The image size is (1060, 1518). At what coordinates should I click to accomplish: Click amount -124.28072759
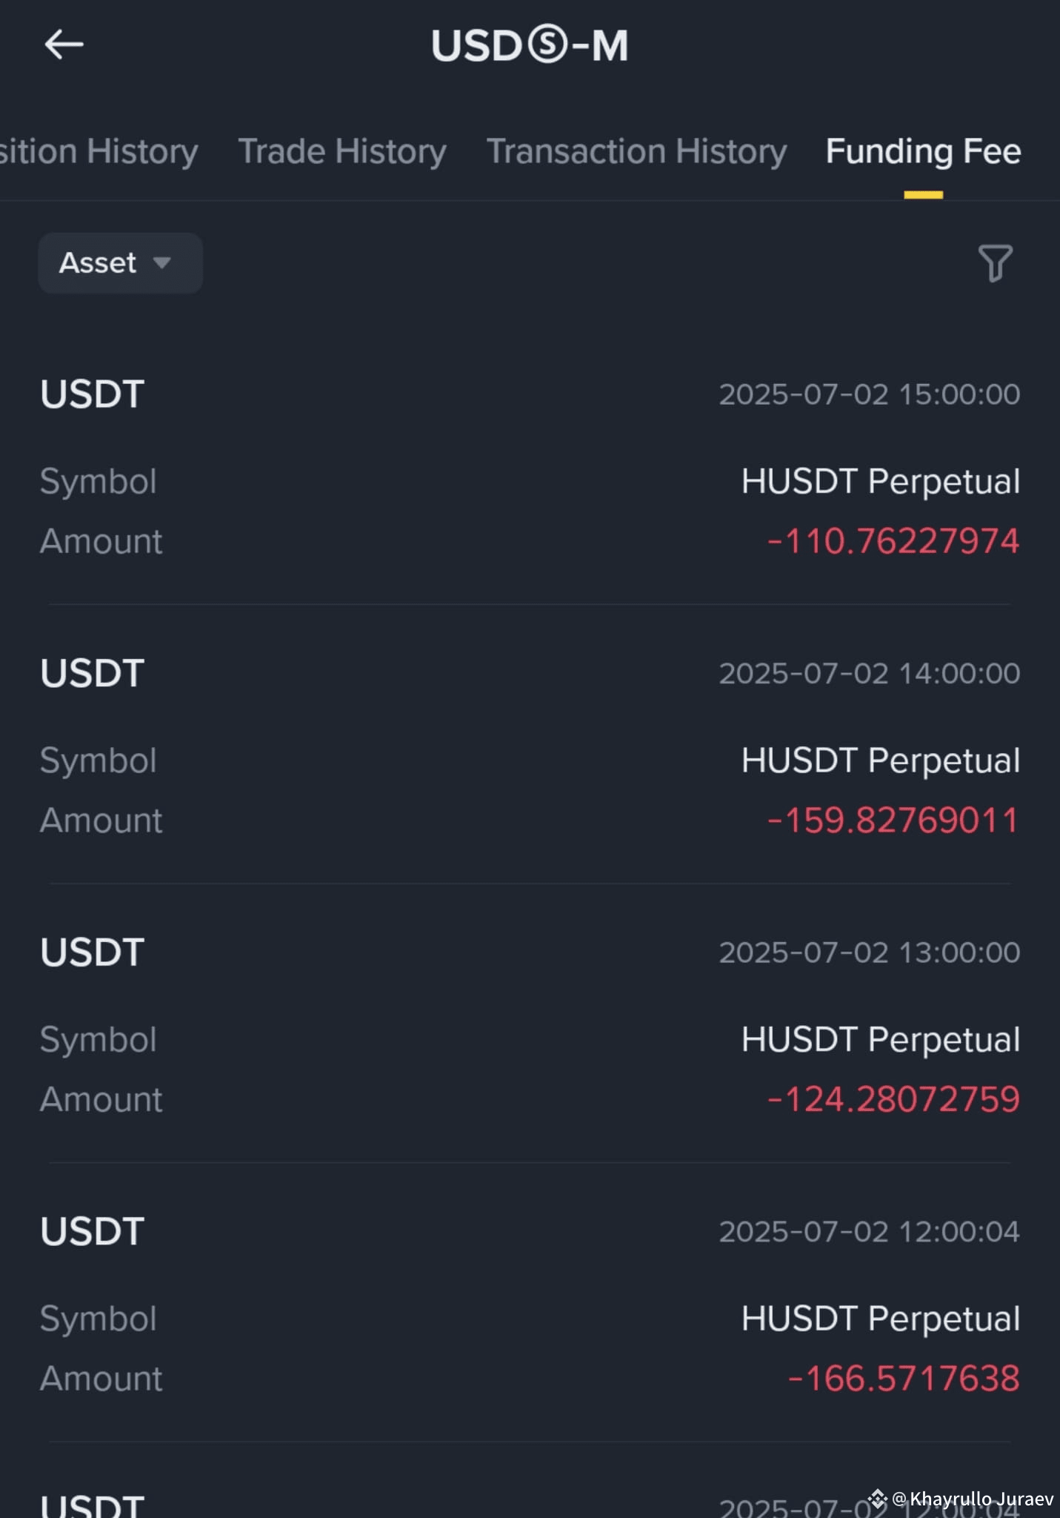click(893, 1099)
